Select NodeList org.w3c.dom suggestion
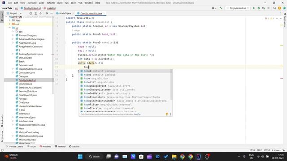Viewport: 287px width, 161px height. (126, 82)
